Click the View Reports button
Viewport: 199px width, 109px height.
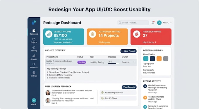129,87
